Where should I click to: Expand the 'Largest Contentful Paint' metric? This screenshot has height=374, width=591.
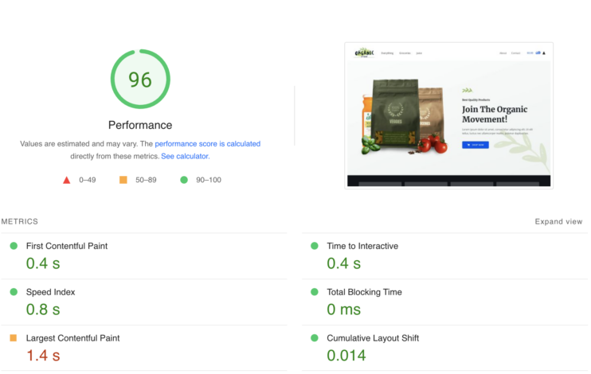72,338
